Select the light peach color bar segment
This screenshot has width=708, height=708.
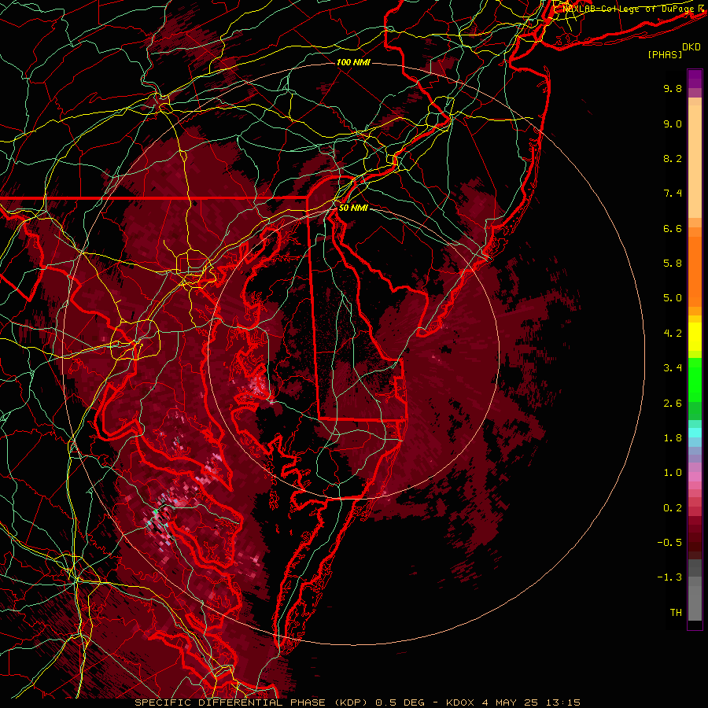click(695, 161)
